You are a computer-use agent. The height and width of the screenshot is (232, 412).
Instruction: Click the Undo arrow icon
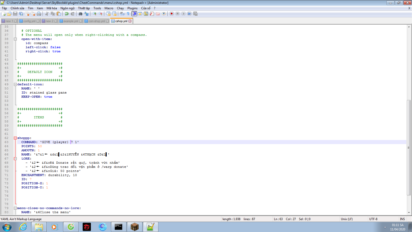[x=67, y=14]
